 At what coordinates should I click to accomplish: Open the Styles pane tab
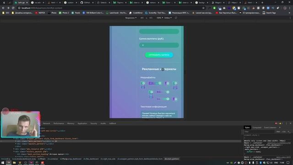tap(247, 127)
